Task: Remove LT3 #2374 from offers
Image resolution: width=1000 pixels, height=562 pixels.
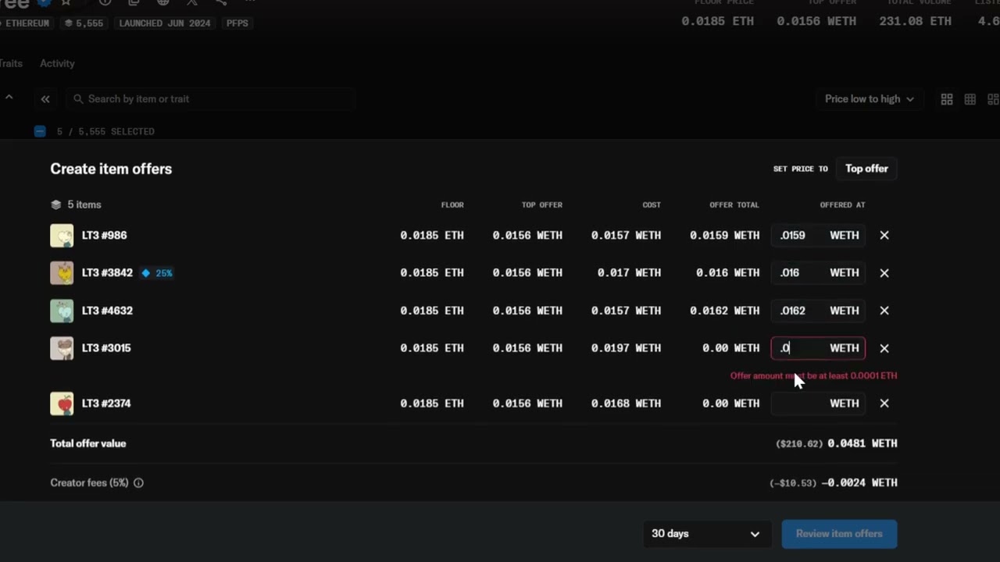Action: click(884, 404)
